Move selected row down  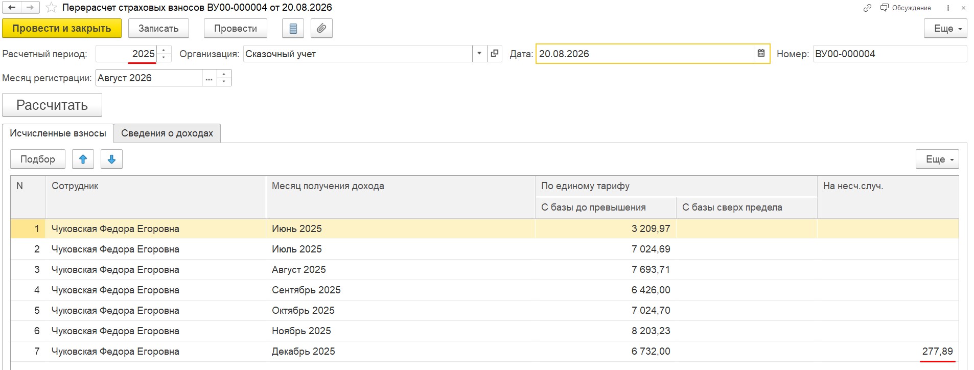tap(112, 159)
